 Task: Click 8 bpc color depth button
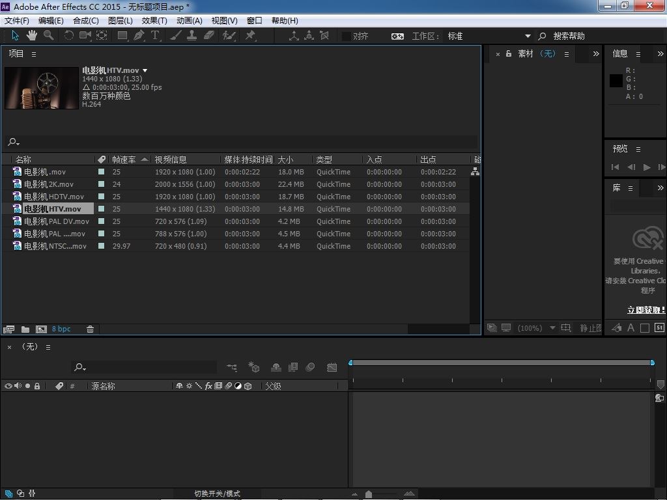61,329
